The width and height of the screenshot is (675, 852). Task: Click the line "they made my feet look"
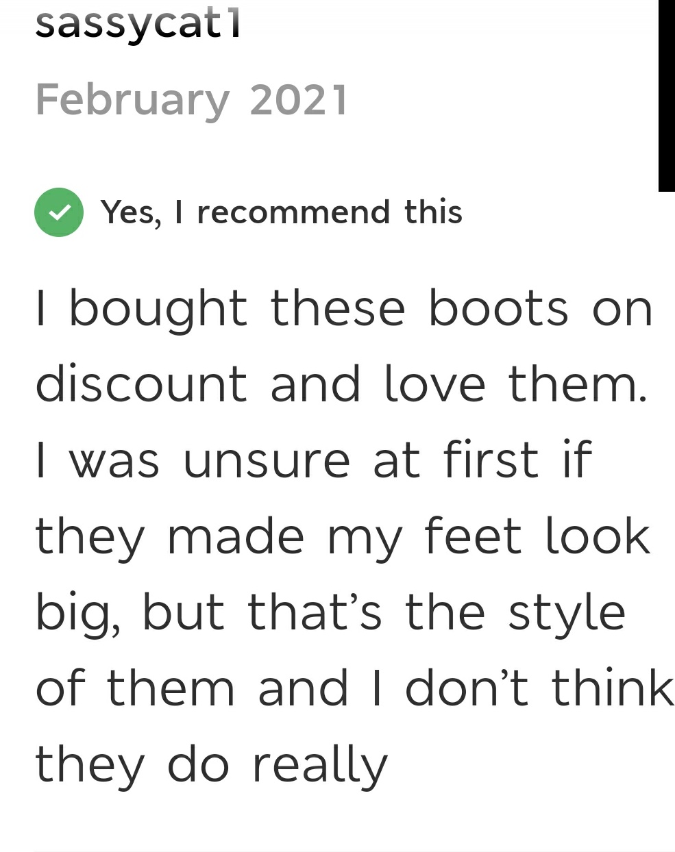(x=343, y=537)
